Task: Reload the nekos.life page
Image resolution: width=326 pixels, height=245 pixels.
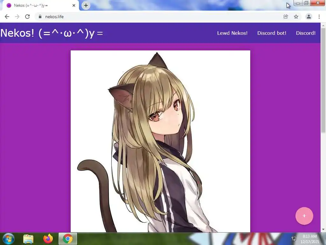Action: tap(27, 17)
